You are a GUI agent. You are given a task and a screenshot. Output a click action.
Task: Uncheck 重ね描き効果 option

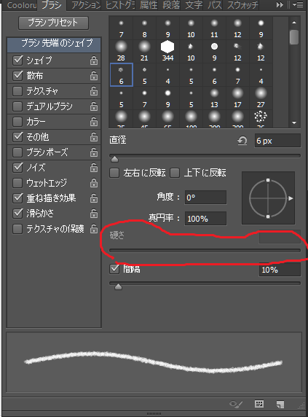coord(17,198)
